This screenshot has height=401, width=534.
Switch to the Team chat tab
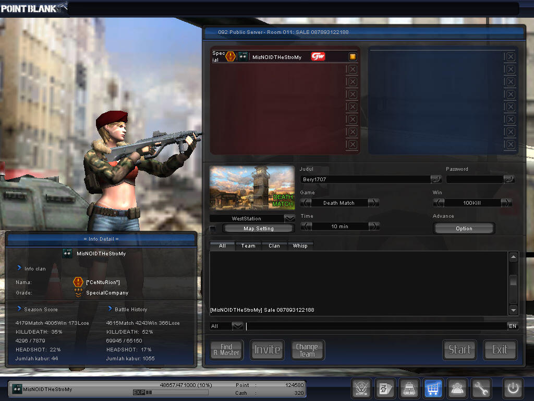pos(248,245)
